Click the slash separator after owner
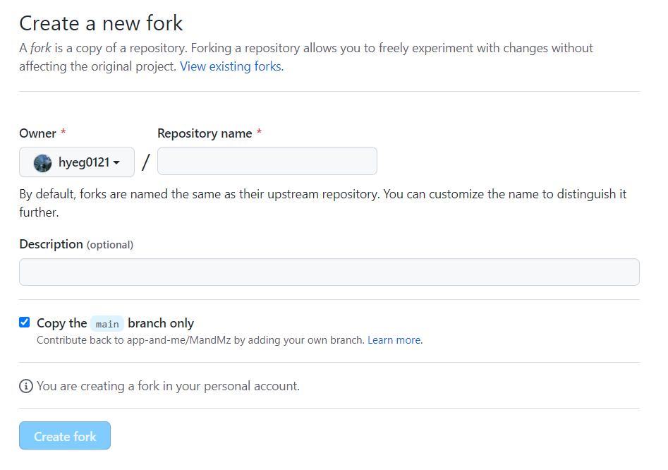This screenshot has height=470, width=668. coord(145,162)
